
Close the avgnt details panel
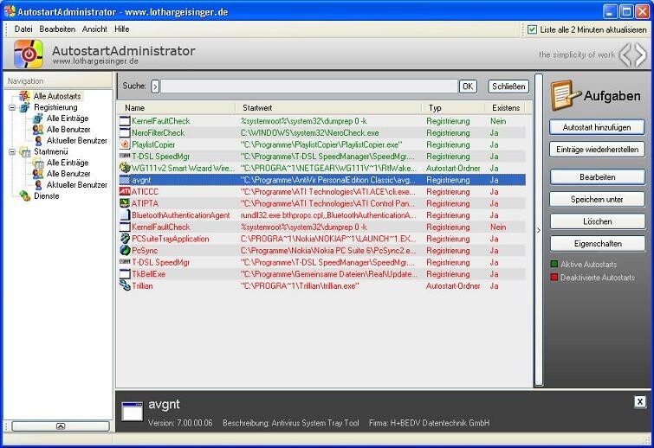639,402
